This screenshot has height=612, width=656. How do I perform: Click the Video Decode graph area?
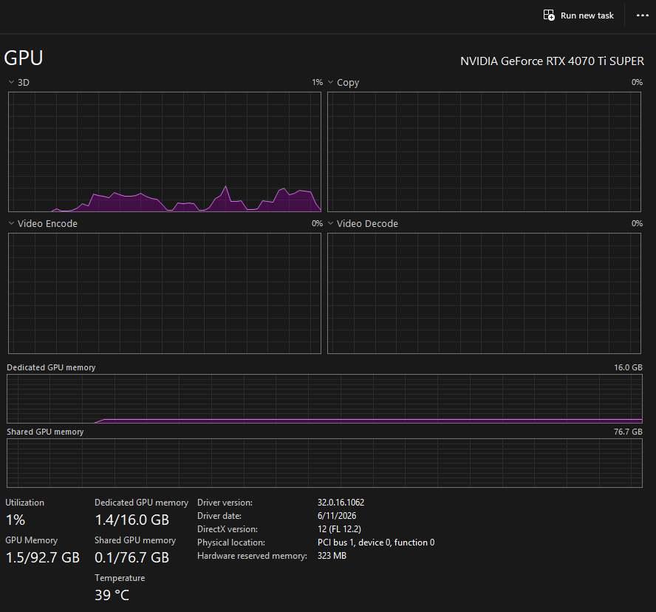click(484, 293)
